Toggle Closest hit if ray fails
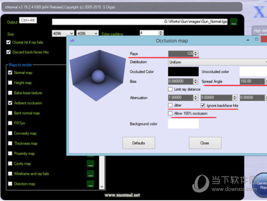The width and height of the screenshot is (267, 201). (8, 42)
